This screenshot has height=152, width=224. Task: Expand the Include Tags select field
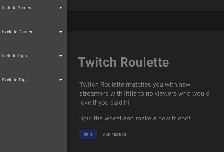[30, 56]
